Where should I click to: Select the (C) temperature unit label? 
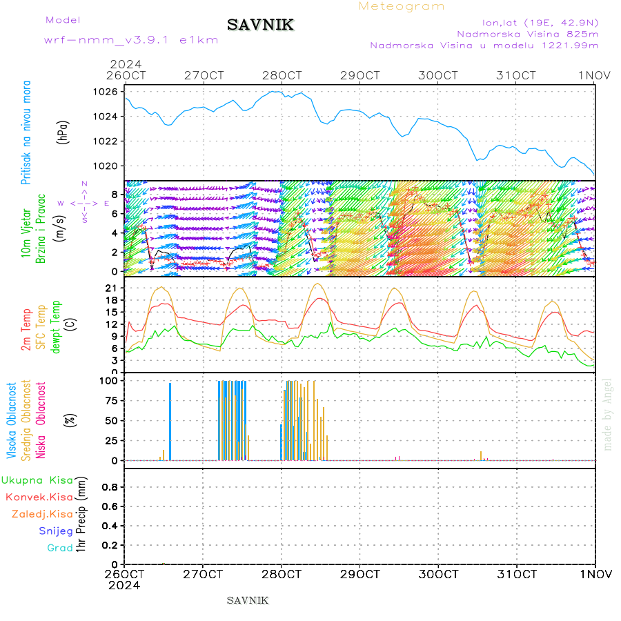pyautogui.click(x=70, y=325)
